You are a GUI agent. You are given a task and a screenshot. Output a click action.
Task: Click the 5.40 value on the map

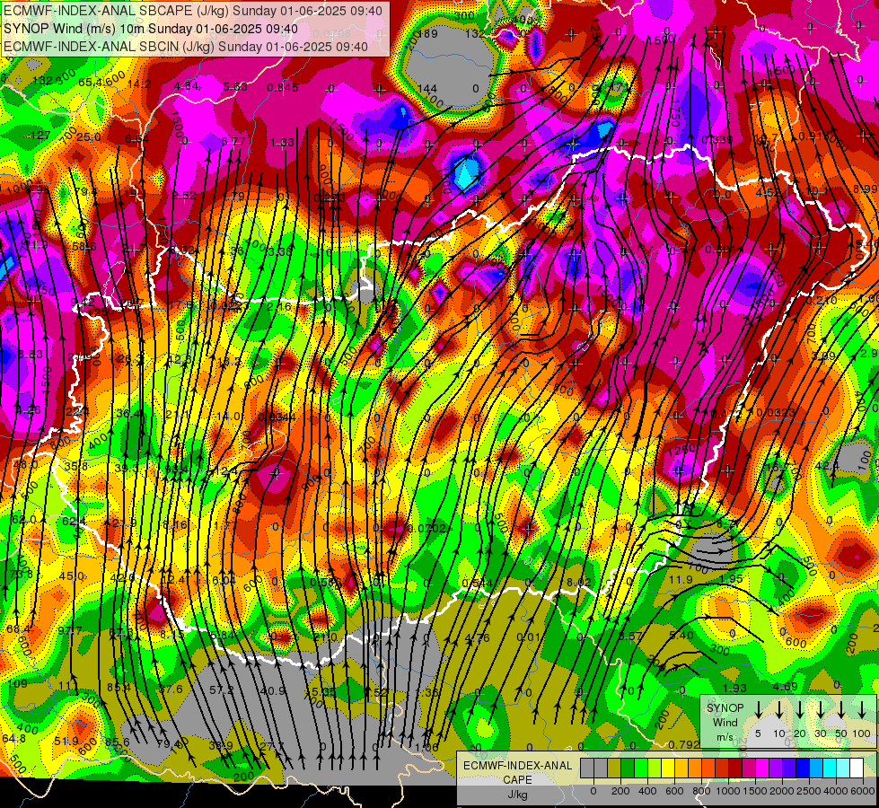click(681, 636)
